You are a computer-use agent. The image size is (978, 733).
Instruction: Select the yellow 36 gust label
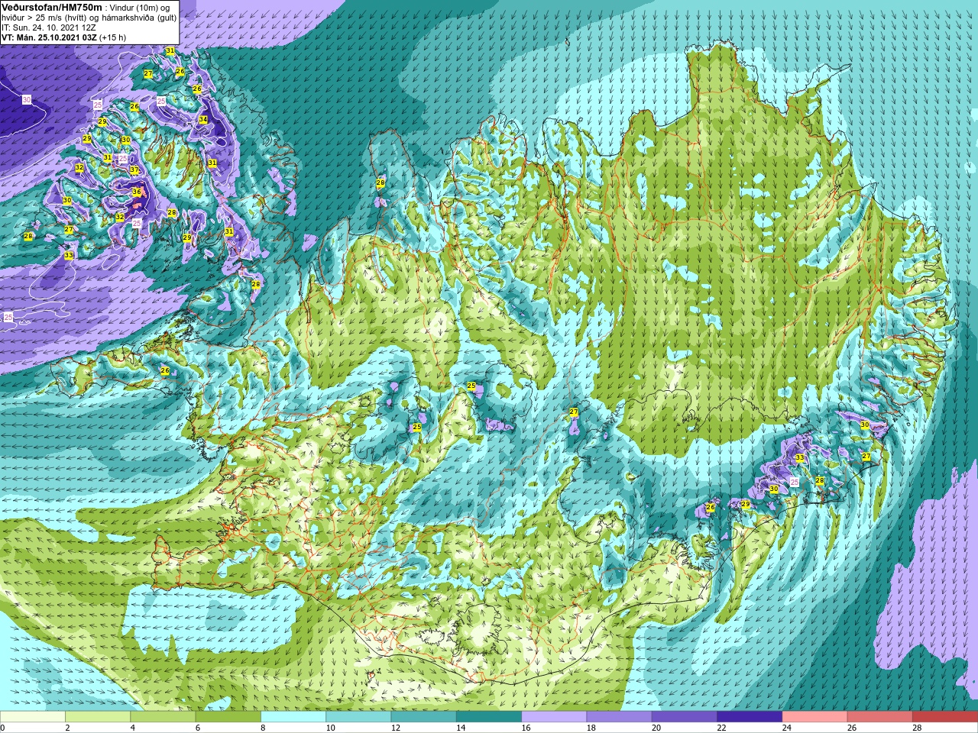(137, 192)
